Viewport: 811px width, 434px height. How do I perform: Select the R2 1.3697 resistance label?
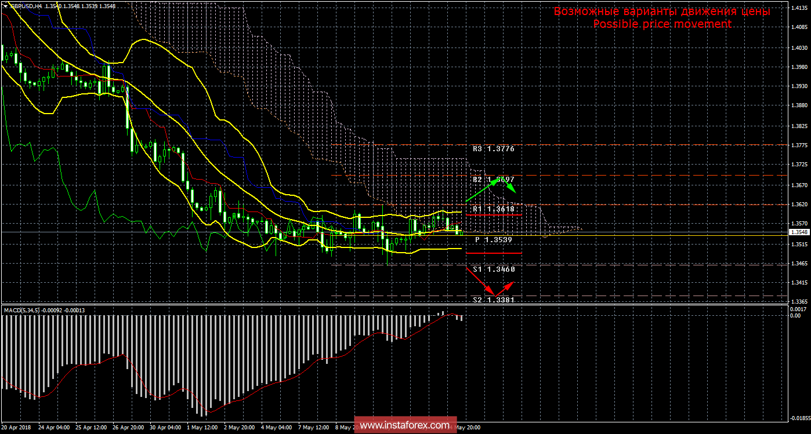coord(494,180)
